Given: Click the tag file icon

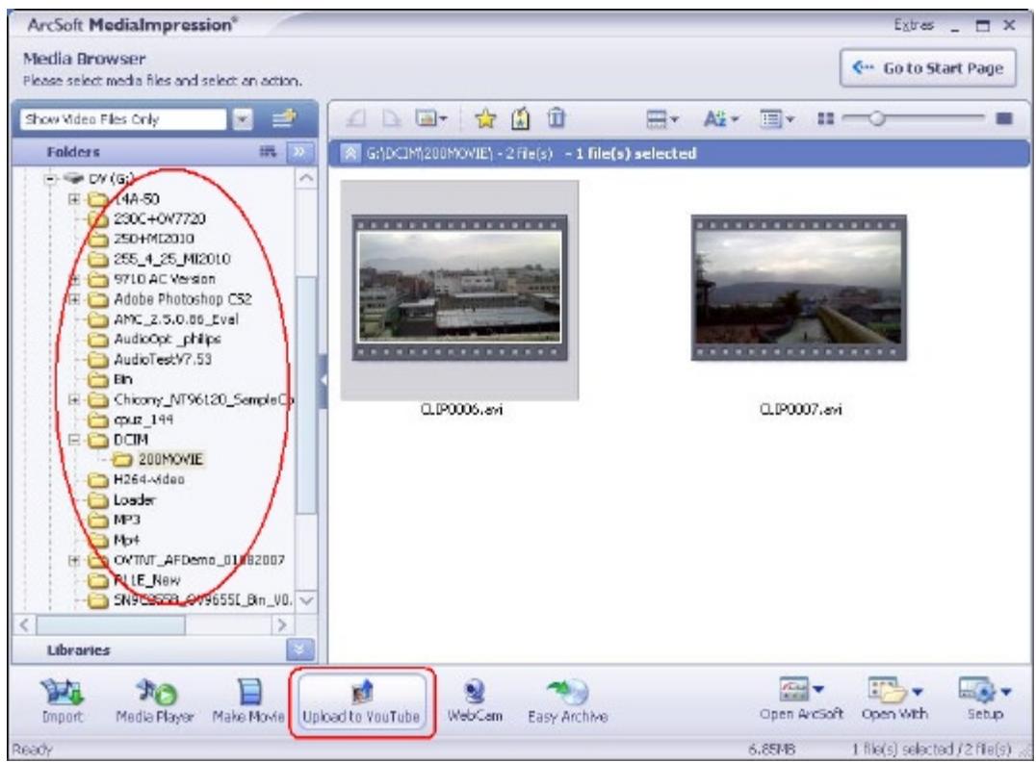Looking at the screenshot, I should [x=521, y=118].
